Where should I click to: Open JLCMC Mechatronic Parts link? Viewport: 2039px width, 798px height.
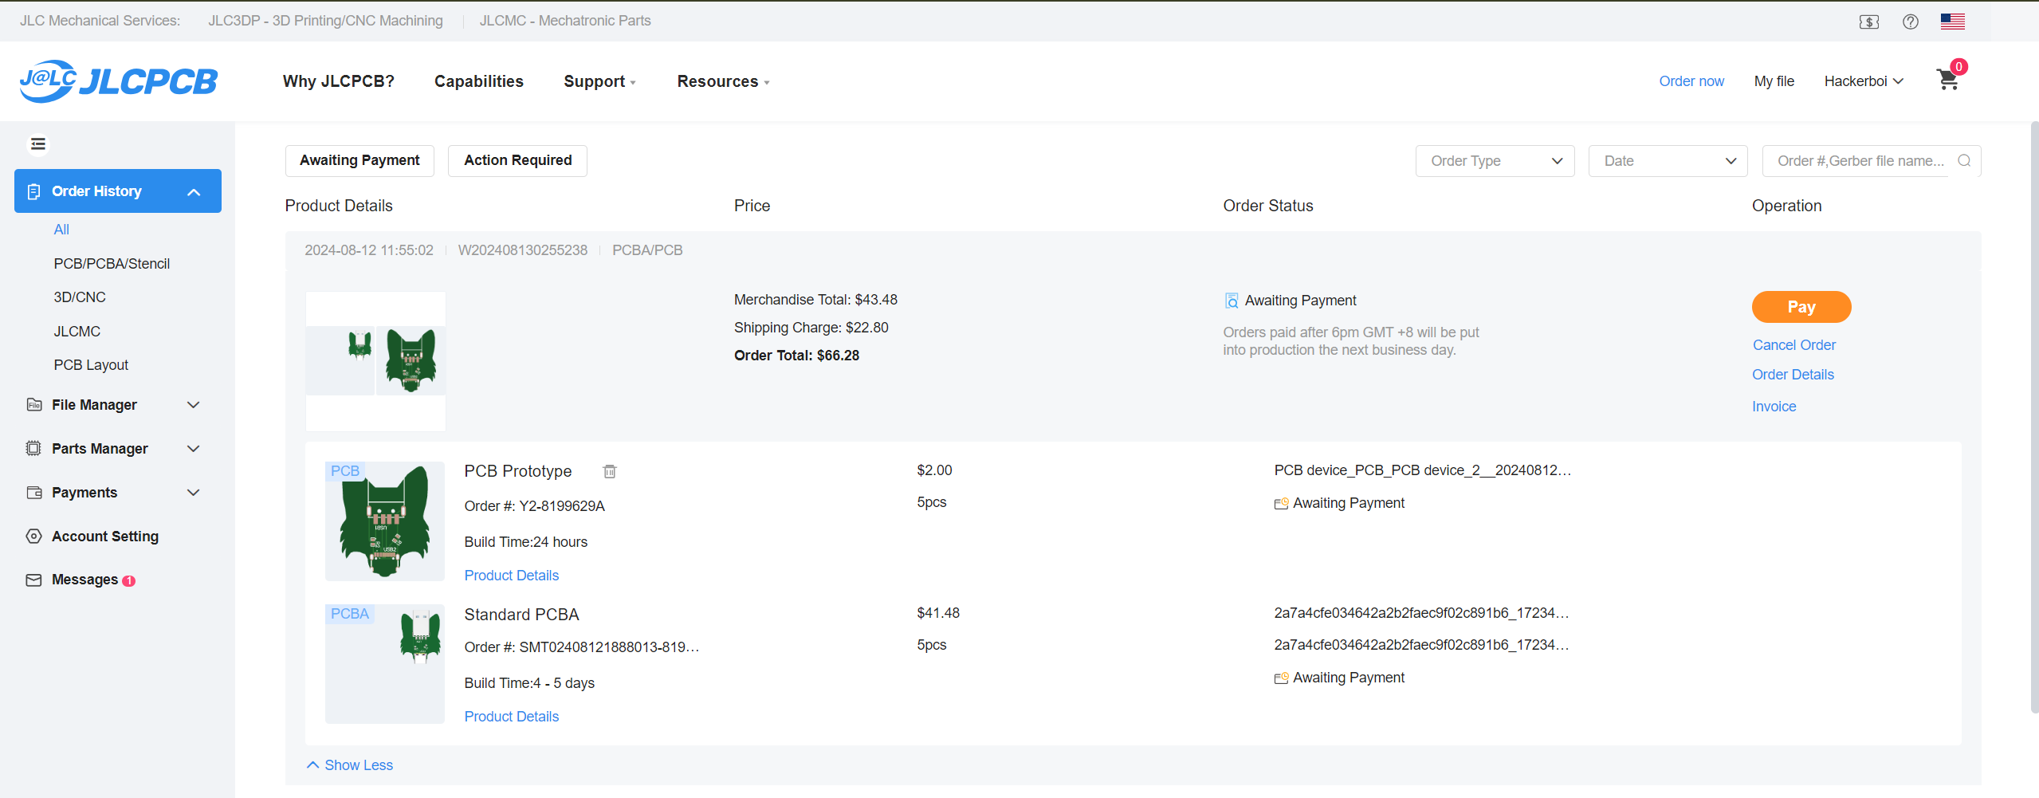pyautogui.click(x=565, y=21)
